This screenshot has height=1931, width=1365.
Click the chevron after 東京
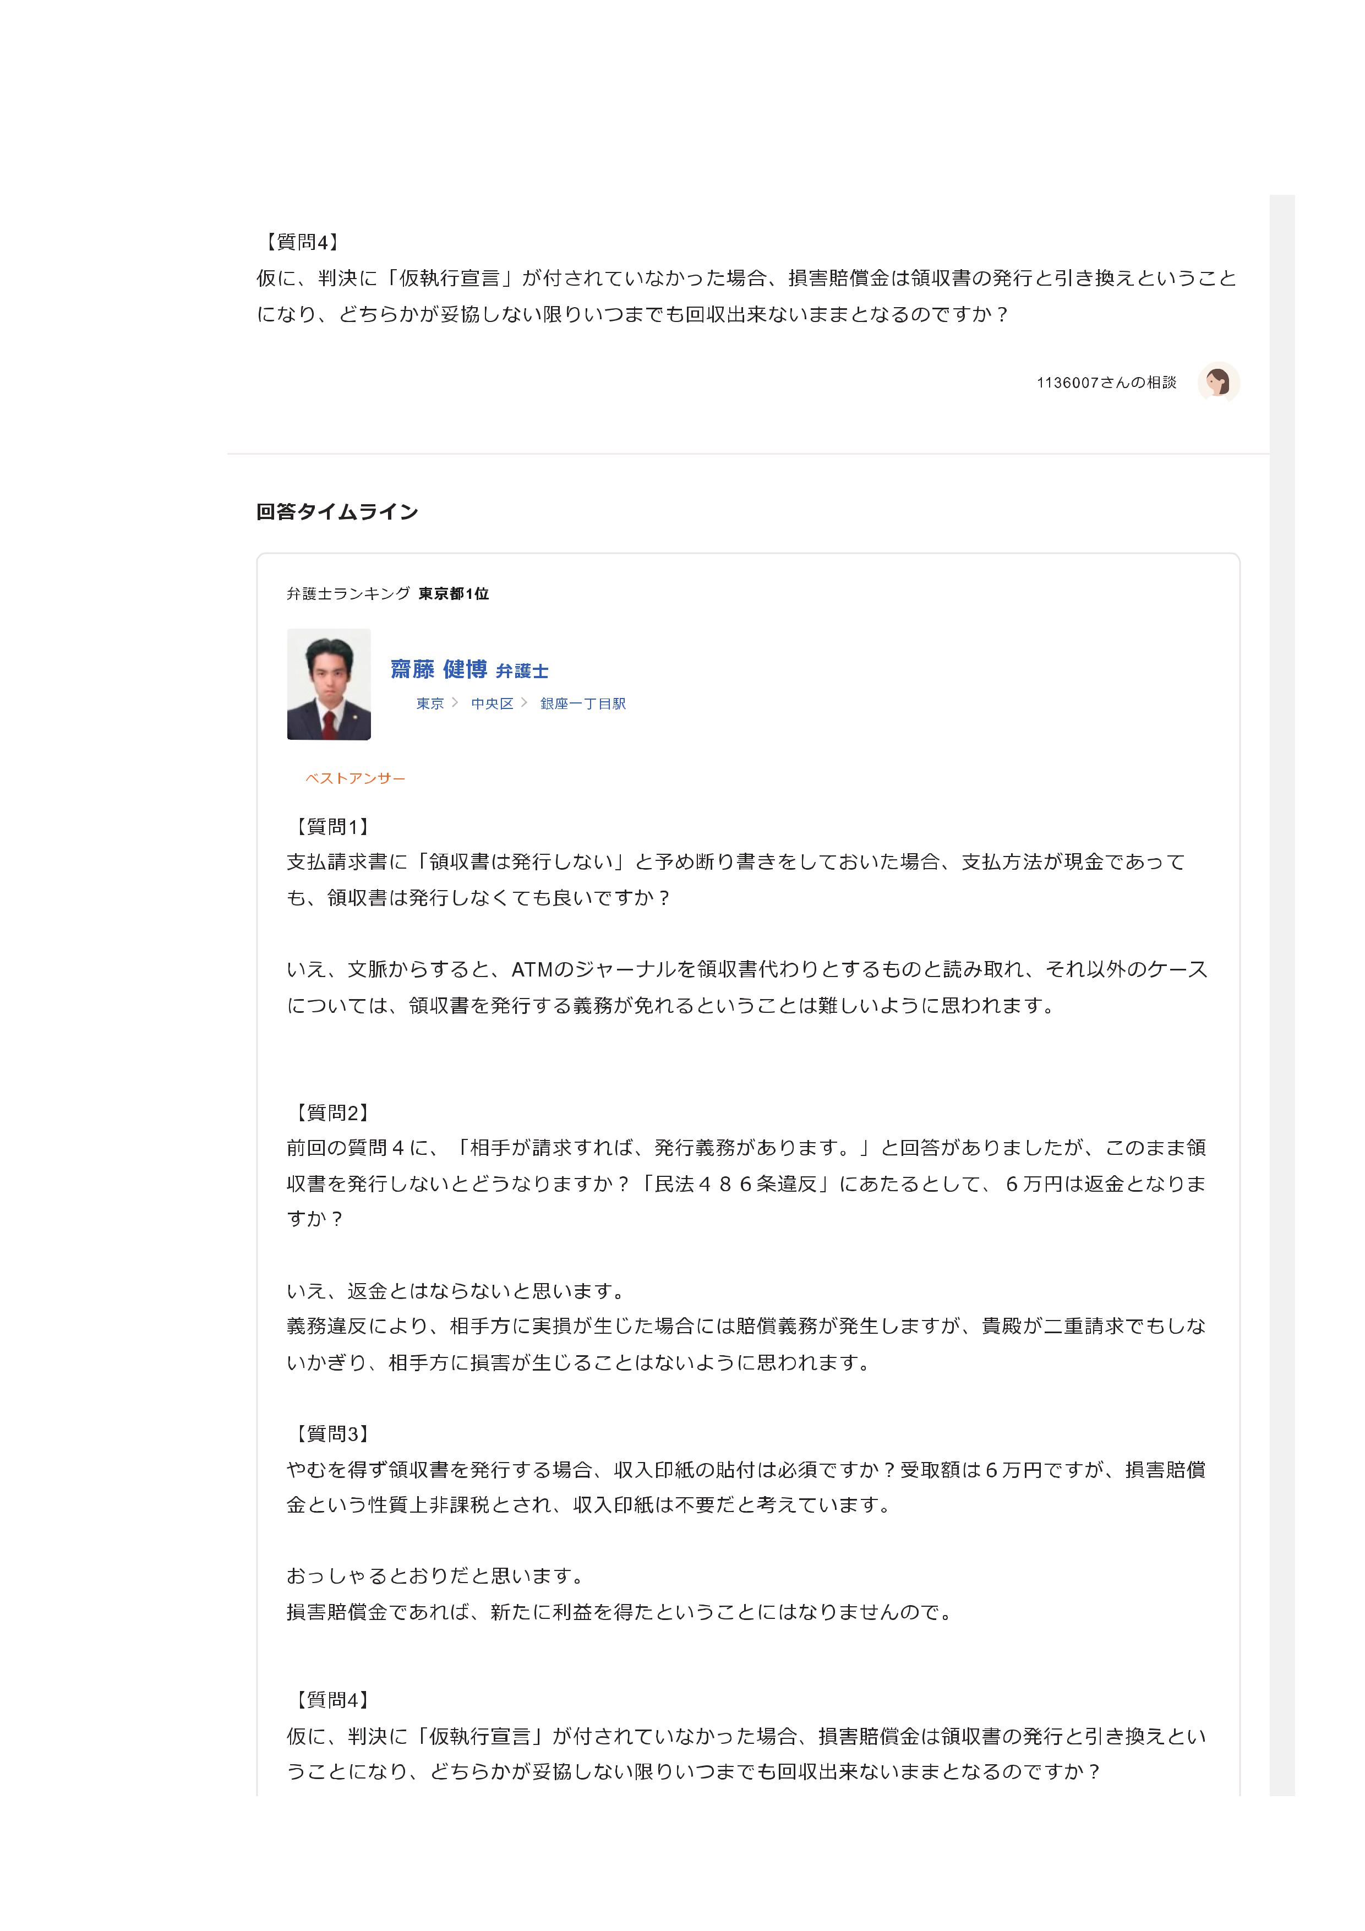tap(455, 703)
